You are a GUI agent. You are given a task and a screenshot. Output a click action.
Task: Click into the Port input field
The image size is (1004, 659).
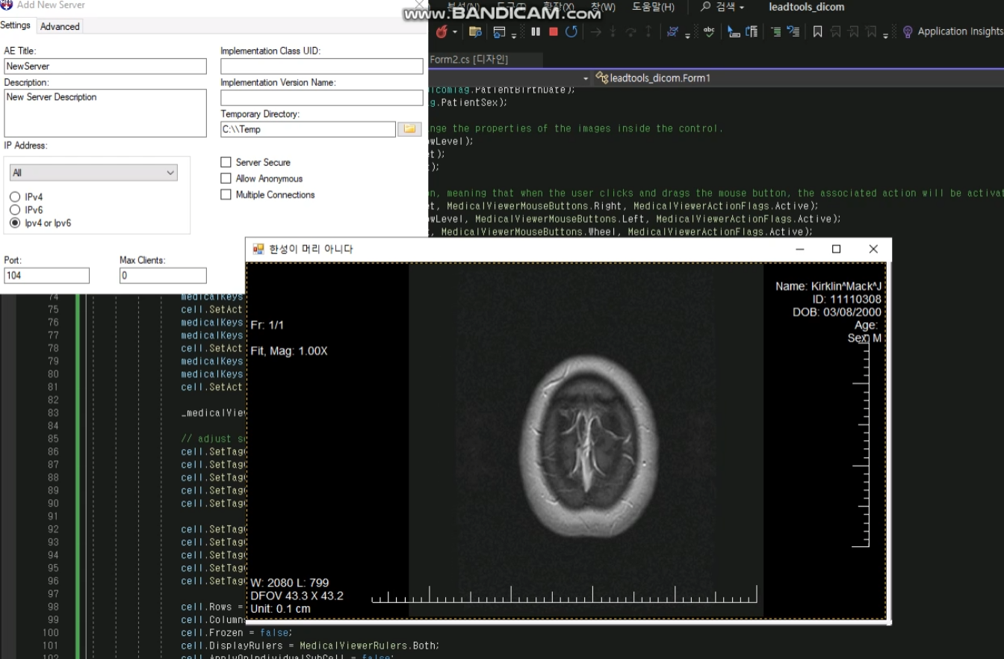tap(46, 276)
